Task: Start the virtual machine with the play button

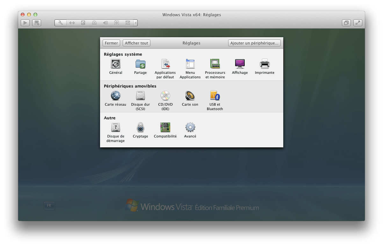Action: [x=25, y=23]
